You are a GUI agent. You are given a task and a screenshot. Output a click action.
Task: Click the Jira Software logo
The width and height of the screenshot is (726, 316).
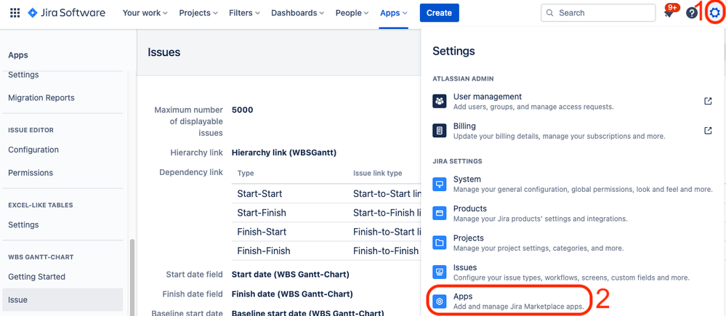66,13
